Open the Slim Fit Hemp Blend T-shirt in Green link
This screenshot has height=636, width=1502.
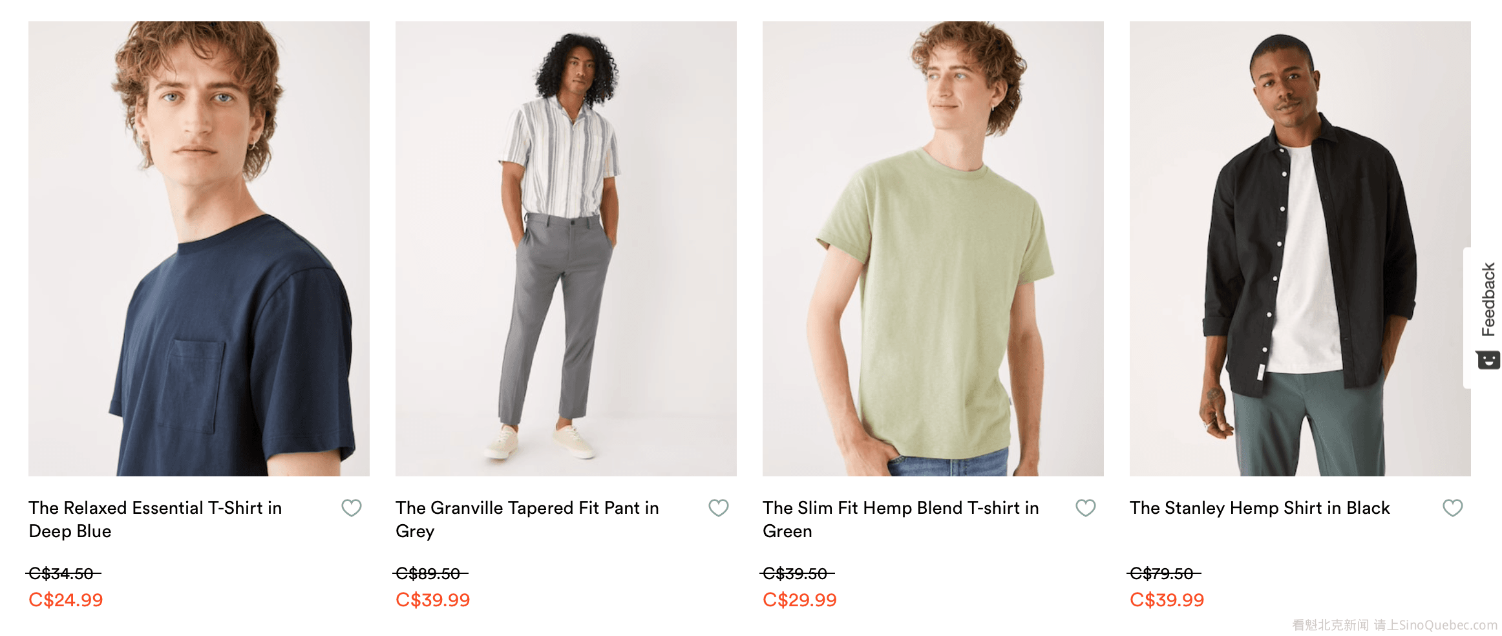coord(901,520)
